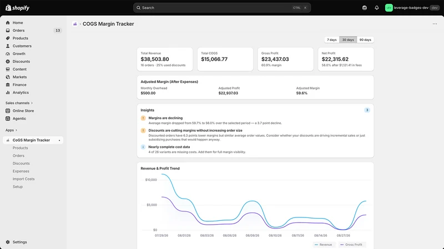This screenshot has width=444, height=249.
Task: Open Settings
Action: coord(19,242)
